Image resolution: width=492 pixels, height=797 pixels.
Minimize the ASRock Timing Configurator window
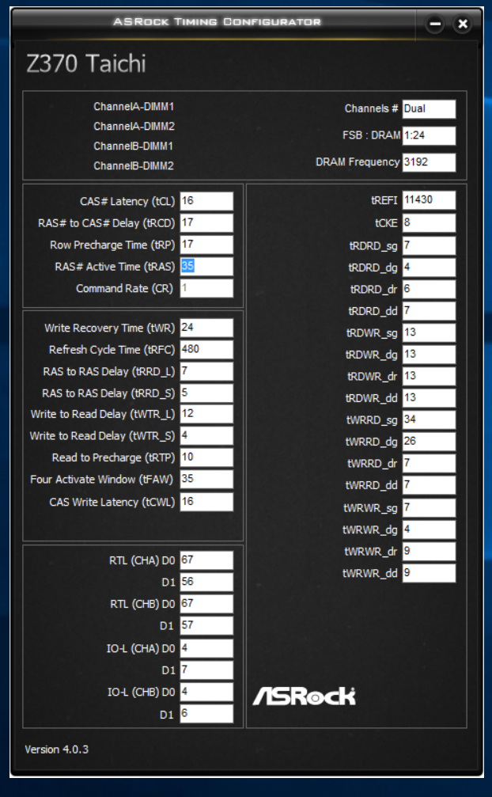(x=434, y=24)
